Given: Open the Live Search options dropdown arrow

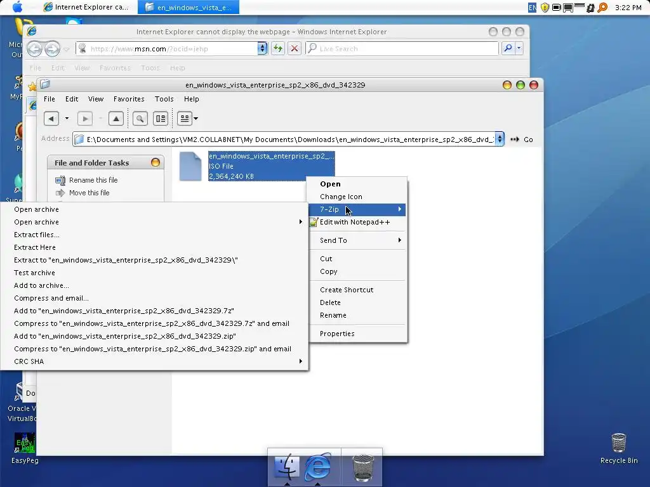Looking at the screenshot, I should (x=519, y=48).
